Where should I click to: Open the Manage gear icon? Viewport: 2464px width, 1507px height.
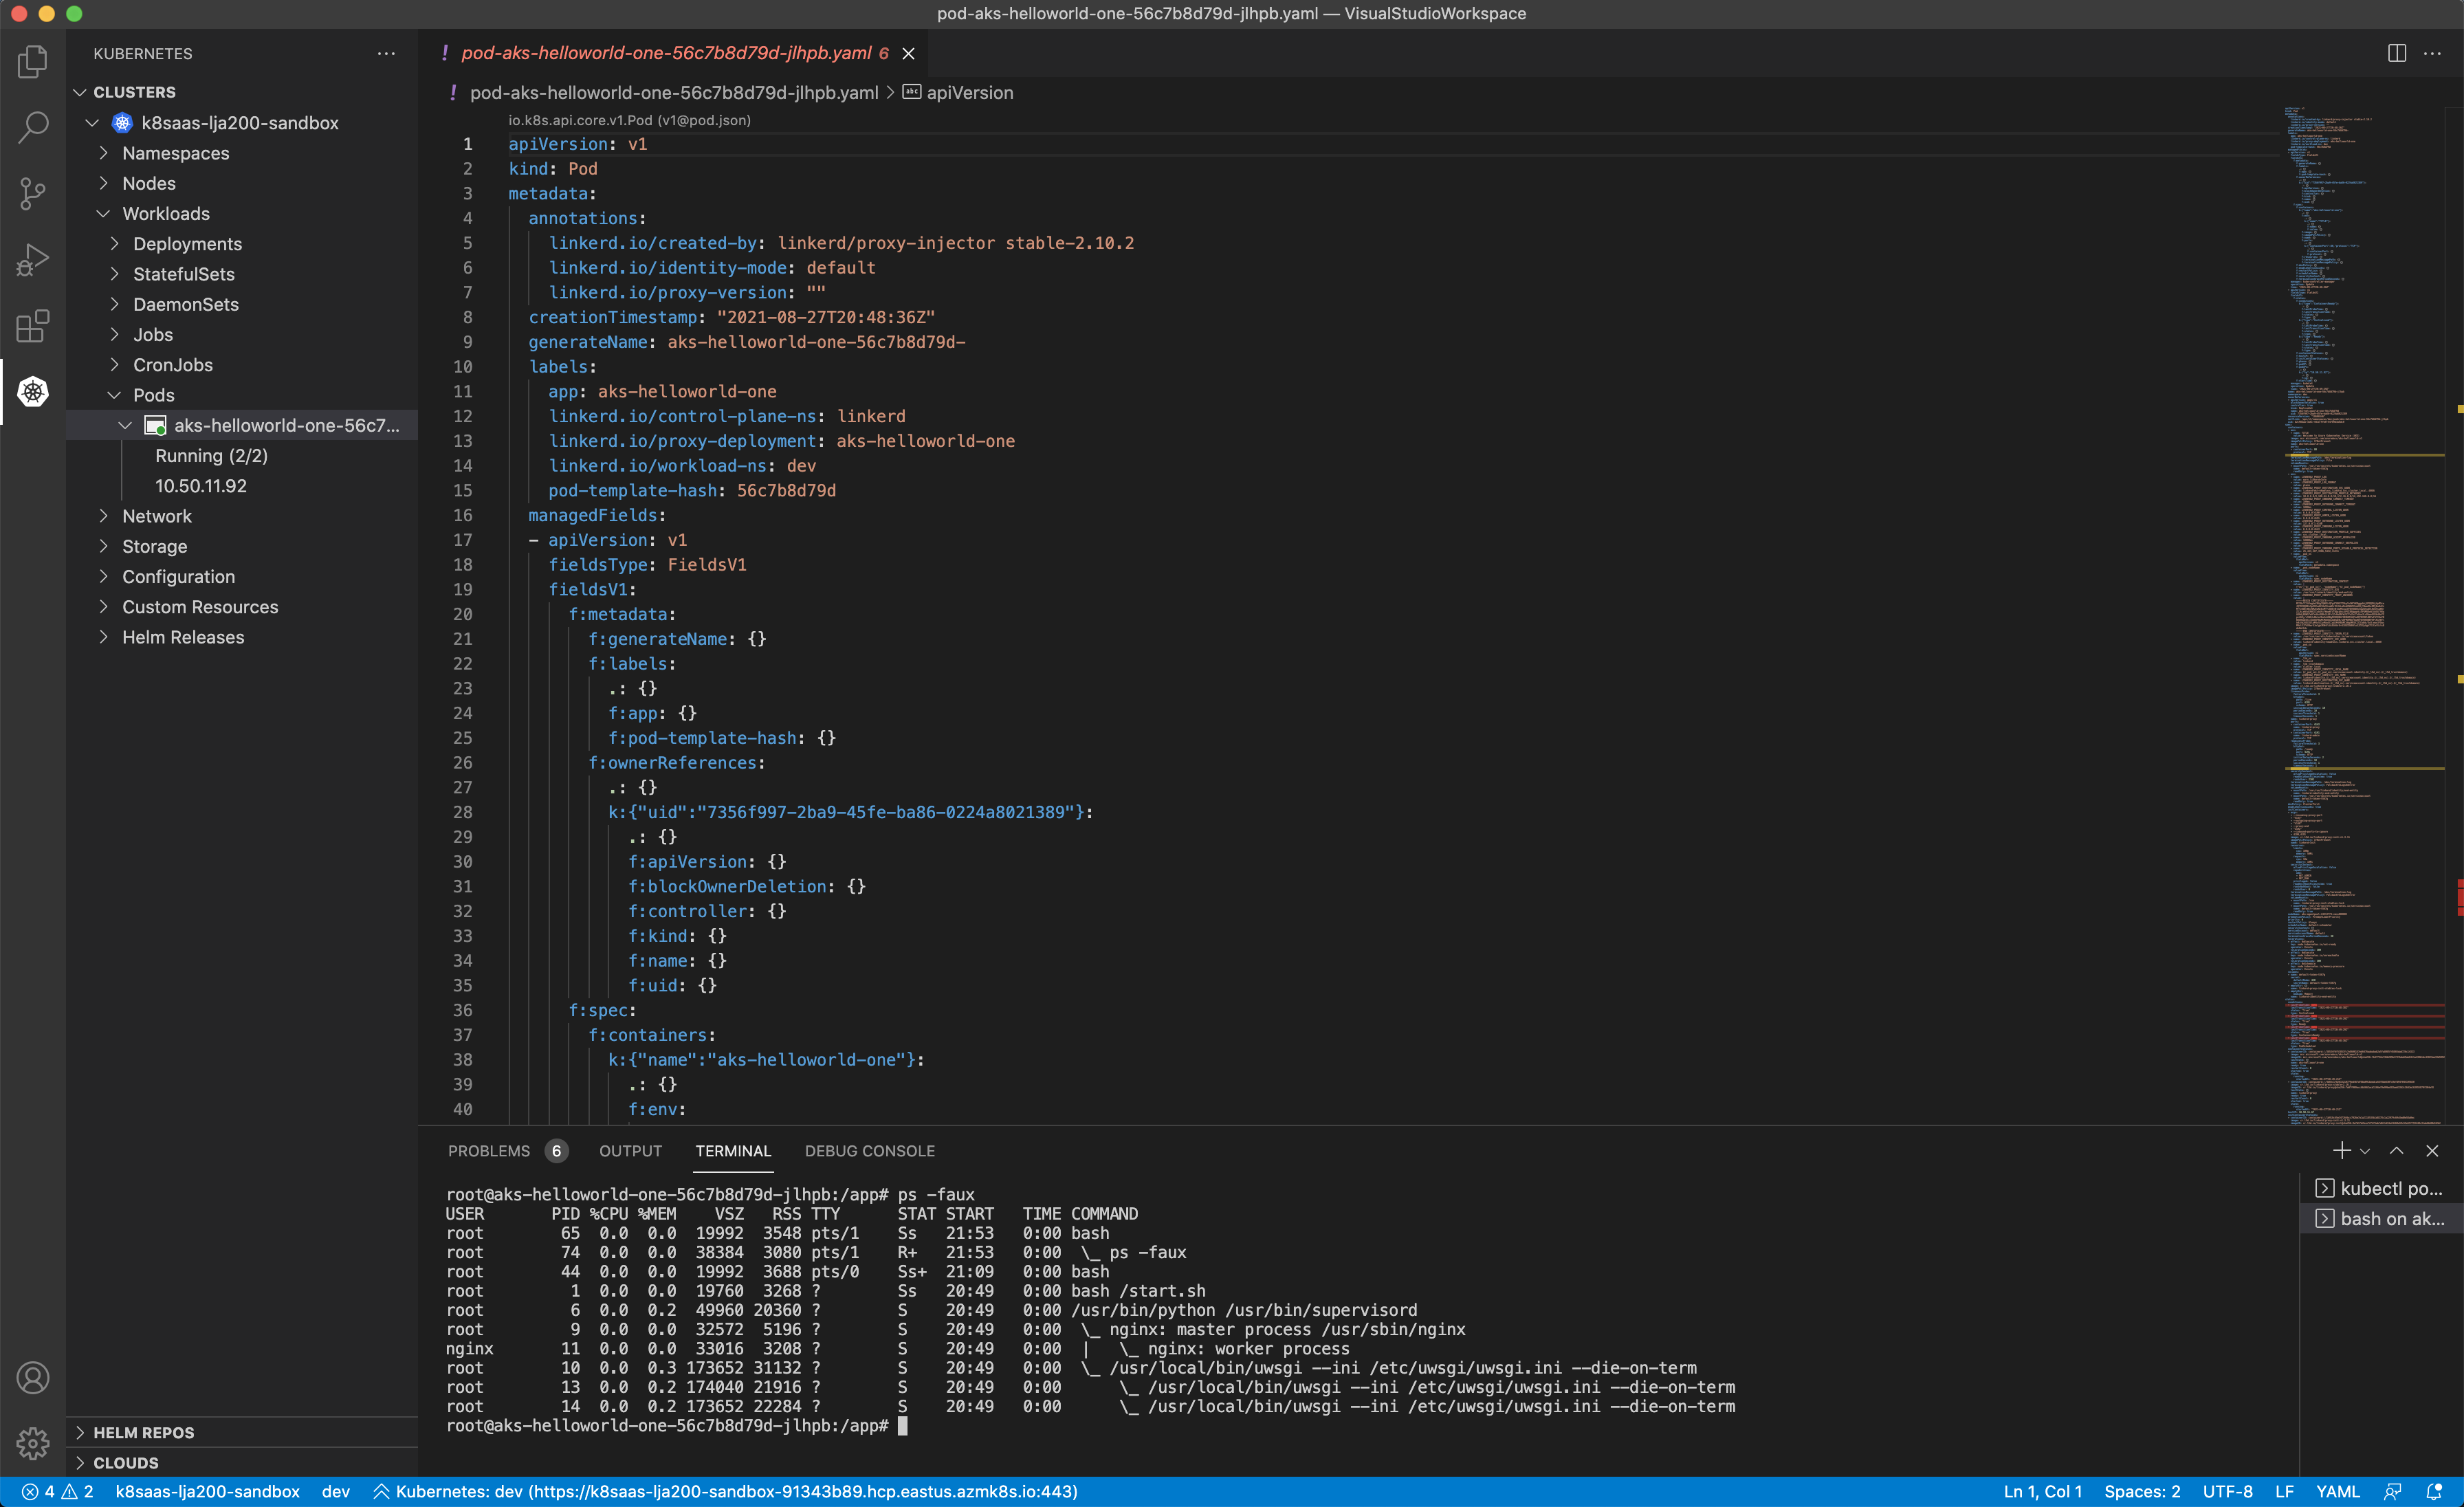tap(33, 1443)
